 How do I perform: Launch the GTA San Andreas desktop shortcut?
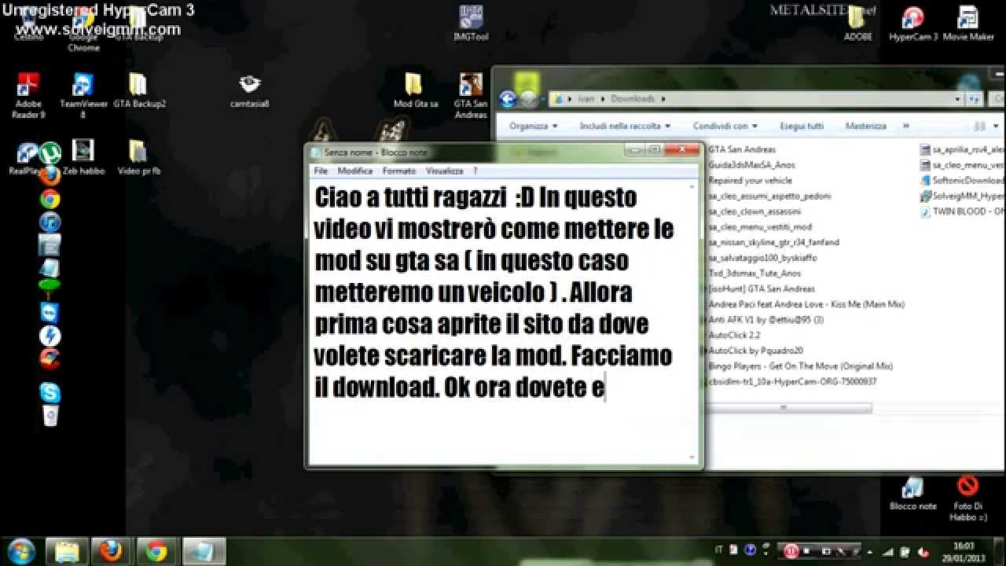tap(470, 95)
